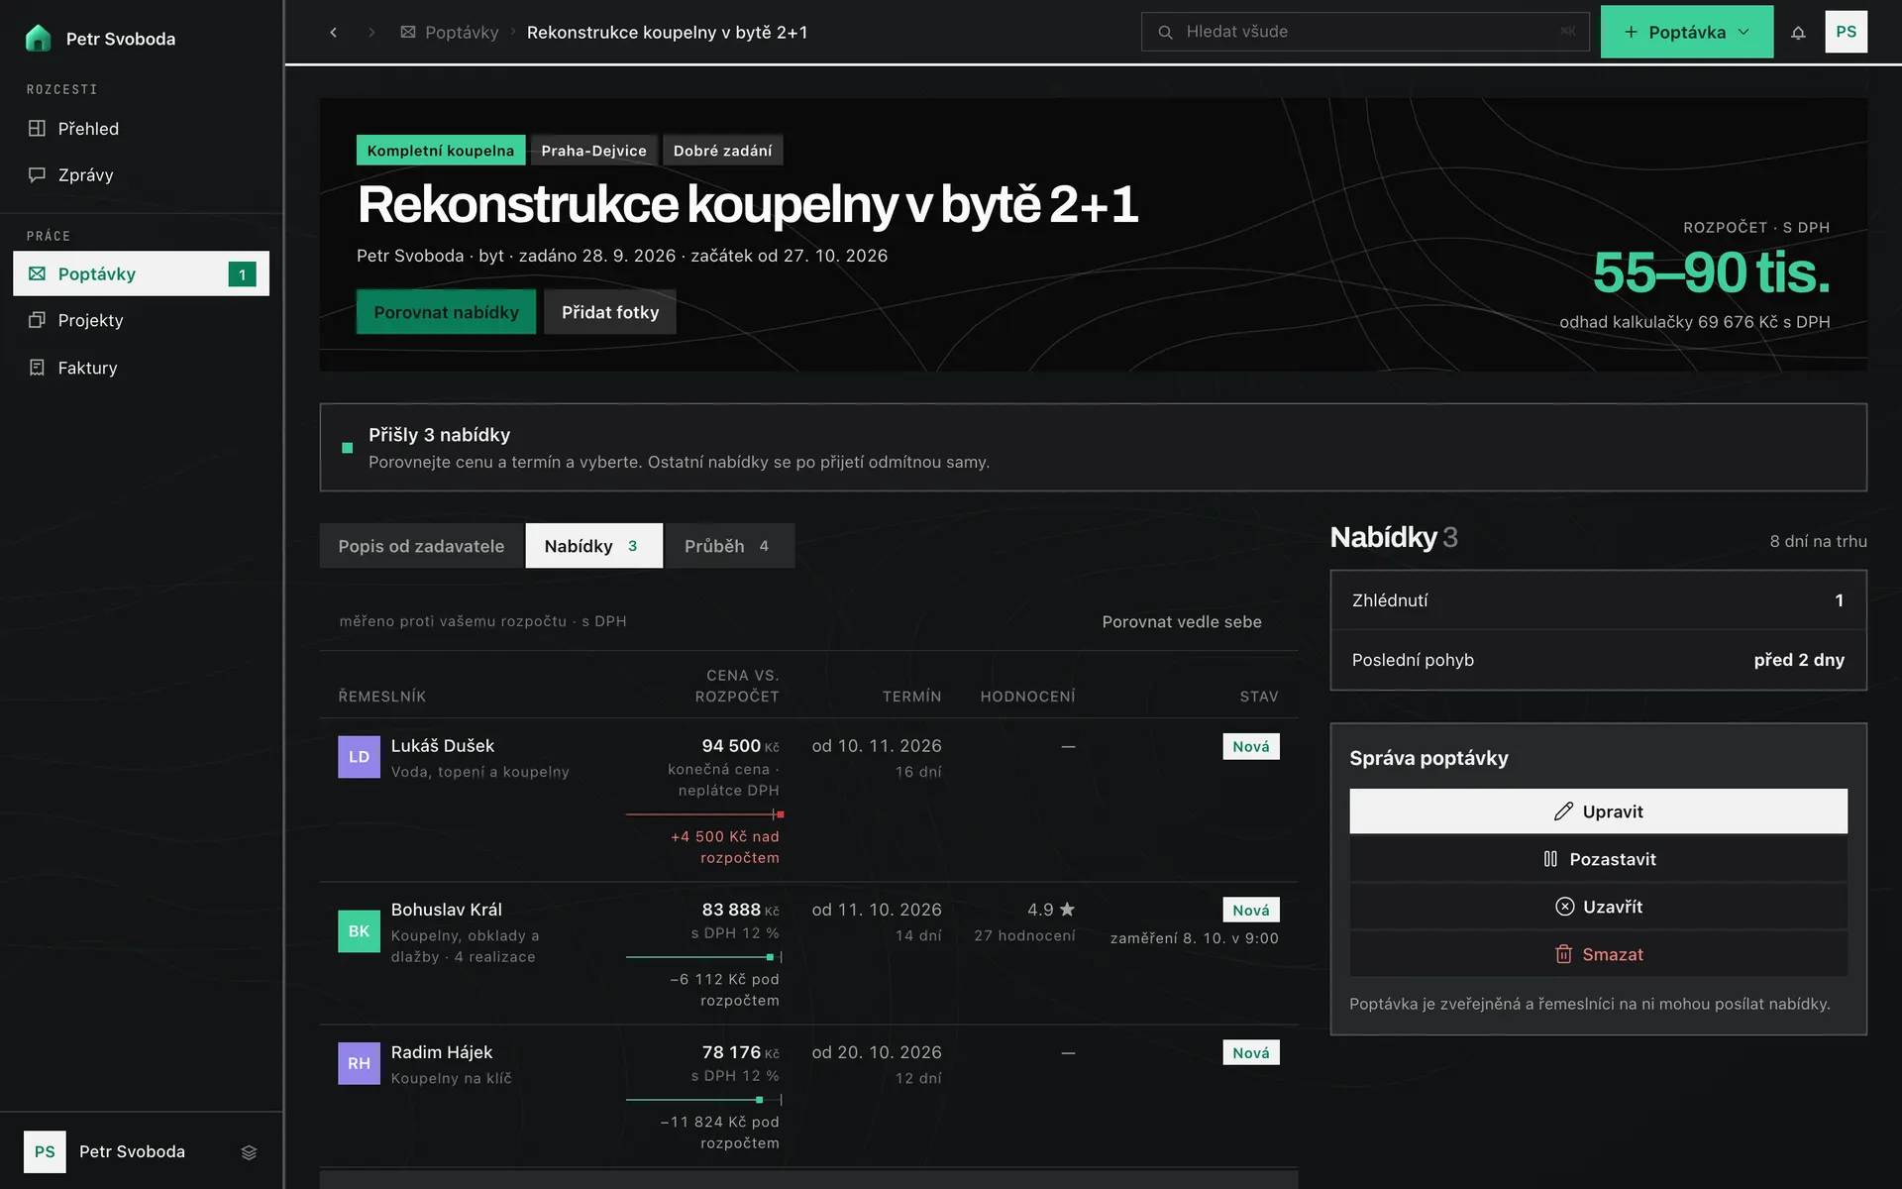Click Upravit to edit the request
The height and width of the screenshot is (1189, 1902).
click(x=1598, y=811)
